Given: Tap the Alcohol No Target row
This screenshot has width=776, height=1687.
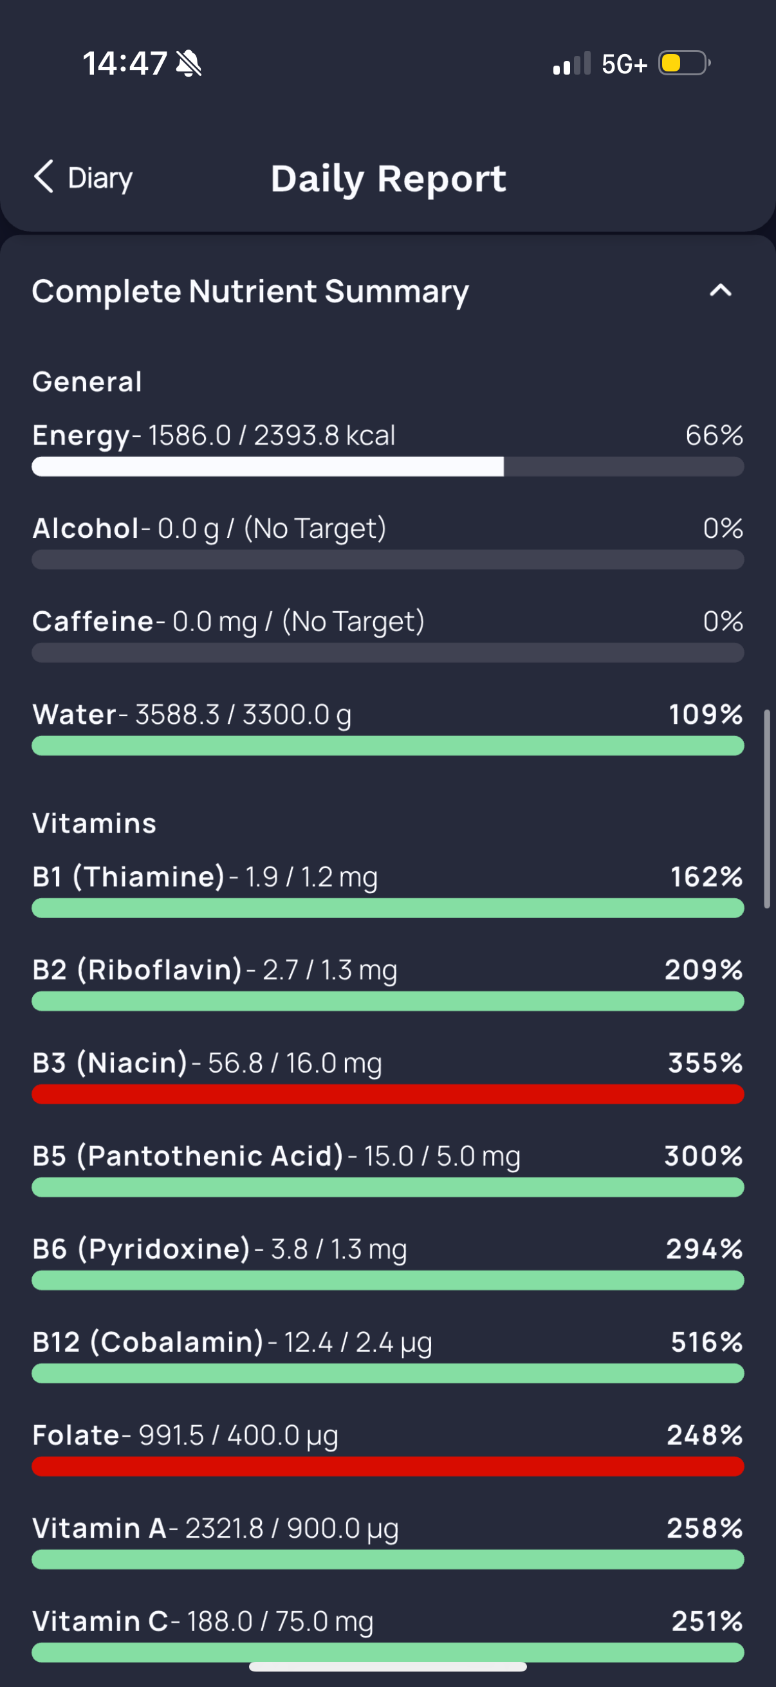Looking at the screenshot, I should (387, 541).
